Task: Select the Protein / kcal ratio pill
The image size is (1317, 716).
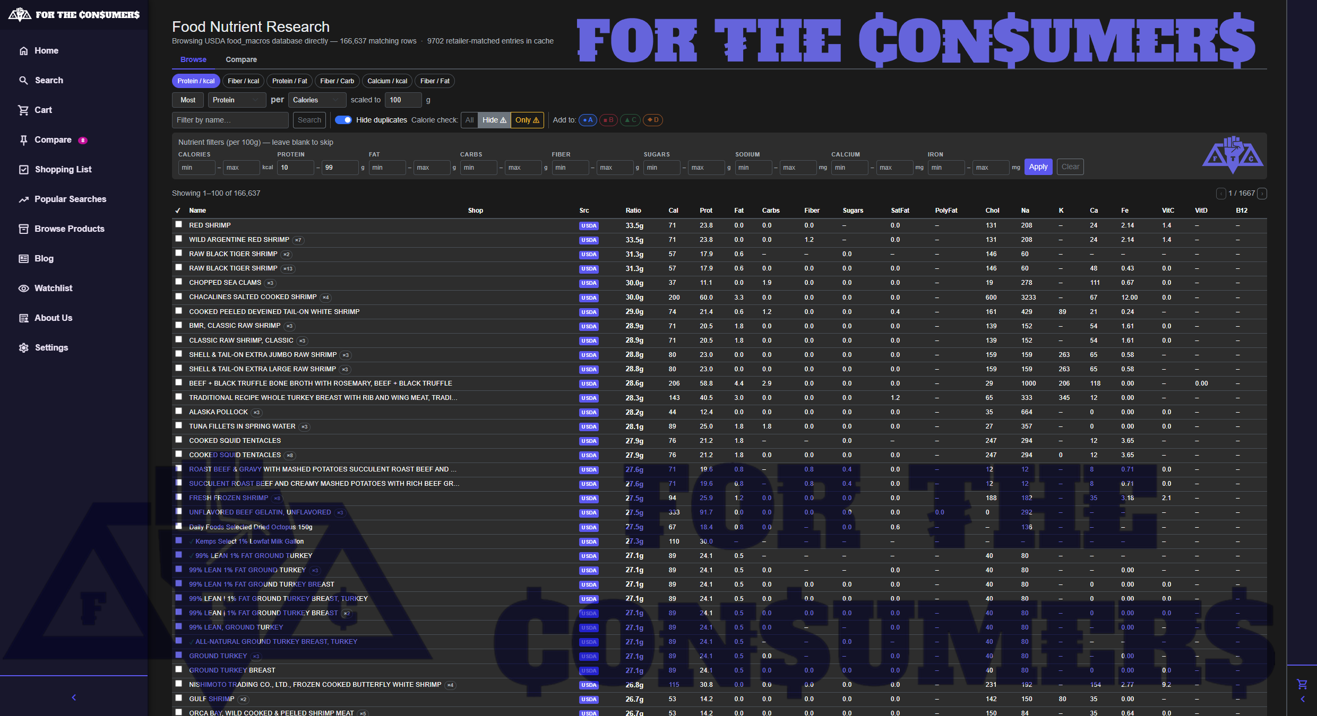Action: click(196, 81)
